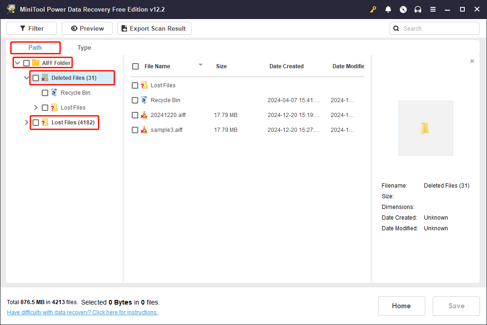Toggle the File Name select-all checkbox
Image resolution: width=487 pixels, height=325 pixels.
(x=135, y=66)
